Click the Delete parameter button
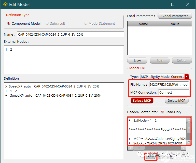 pos(182,61)
